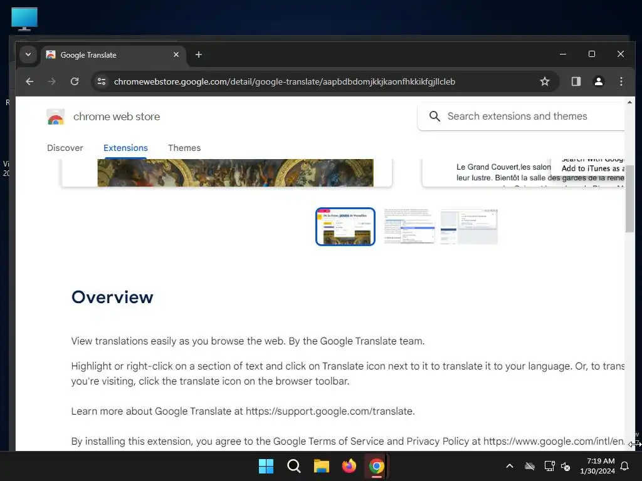This screenshot has width=642, height=481.
Task: Open the Windows Start menu
Action: point(266,466)
